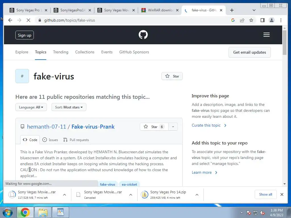Open the browser side panel icon
Image resolution: width=291 pixels, height=218 pixels.
point(262,20)
